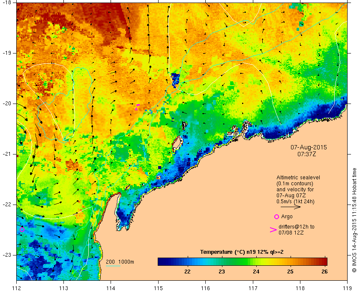Screen dimensions: 360x291
Task: Click the latitude label -23
Action: [x=6, y=255]
